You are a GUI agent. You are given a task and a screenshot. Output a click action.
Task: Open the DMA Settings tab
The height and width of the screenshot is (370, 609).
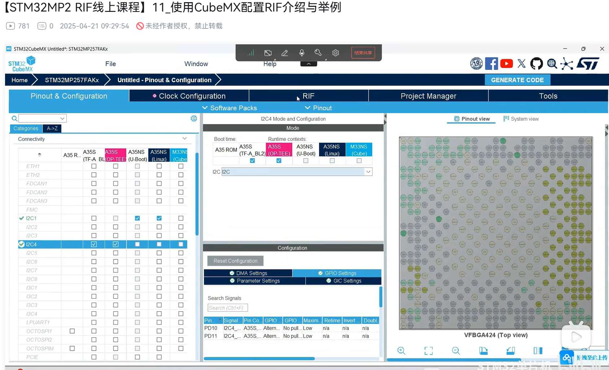tap(248, 273)
